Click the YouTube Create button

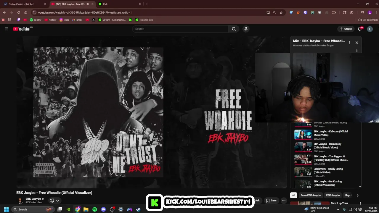coord(346,29)
